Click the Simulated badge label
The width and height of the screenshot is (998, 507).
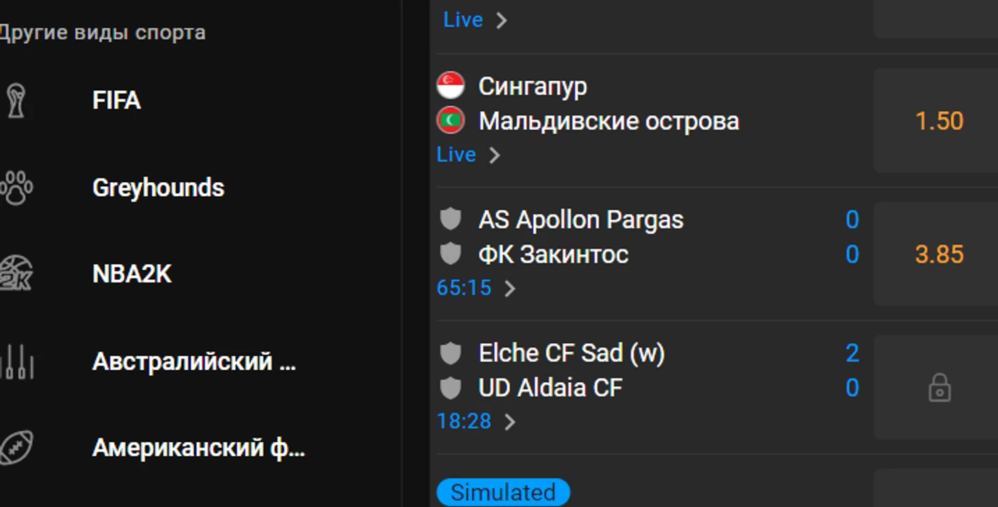point(503,493)
